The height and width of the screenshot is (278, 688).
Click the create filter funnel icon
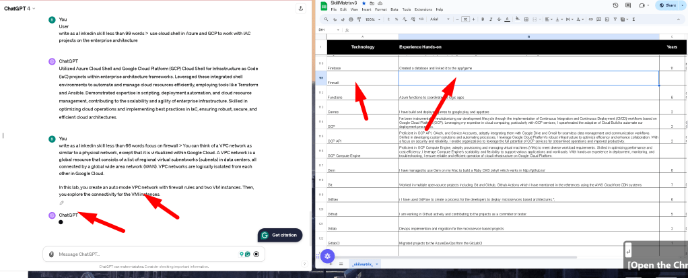(615, 20)
